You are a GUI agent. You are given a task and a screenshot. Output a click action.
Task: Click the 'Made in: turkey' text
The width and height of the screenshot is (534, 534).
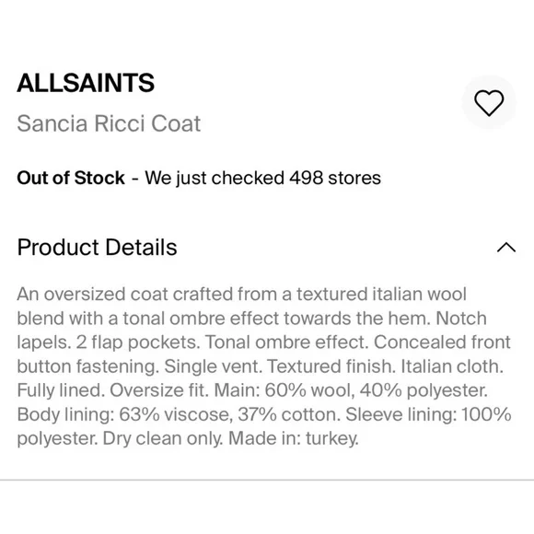(293, 438)
